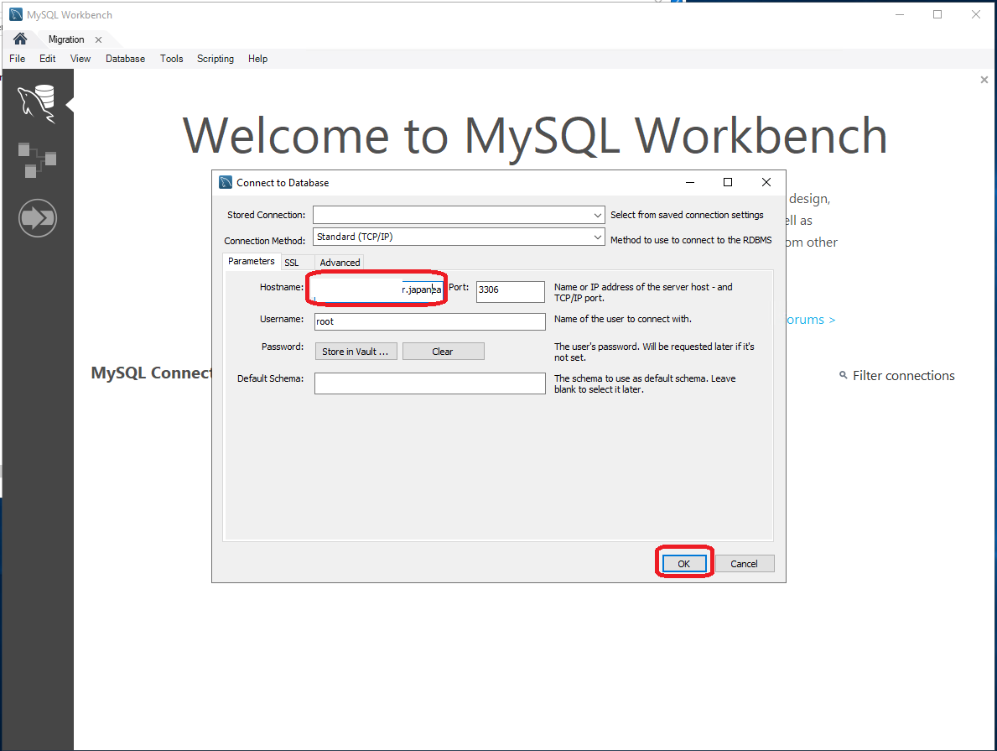The width and height of the screenshot is (997, 751).
Task: Click the Filter connections magnifier icon
Action: [843, 376]
